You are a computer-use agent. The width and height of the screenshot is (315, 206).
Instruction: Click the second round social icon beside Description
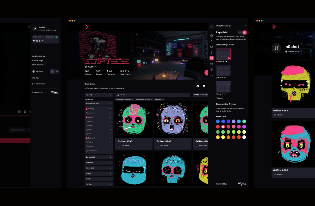[x=204, y=86]
